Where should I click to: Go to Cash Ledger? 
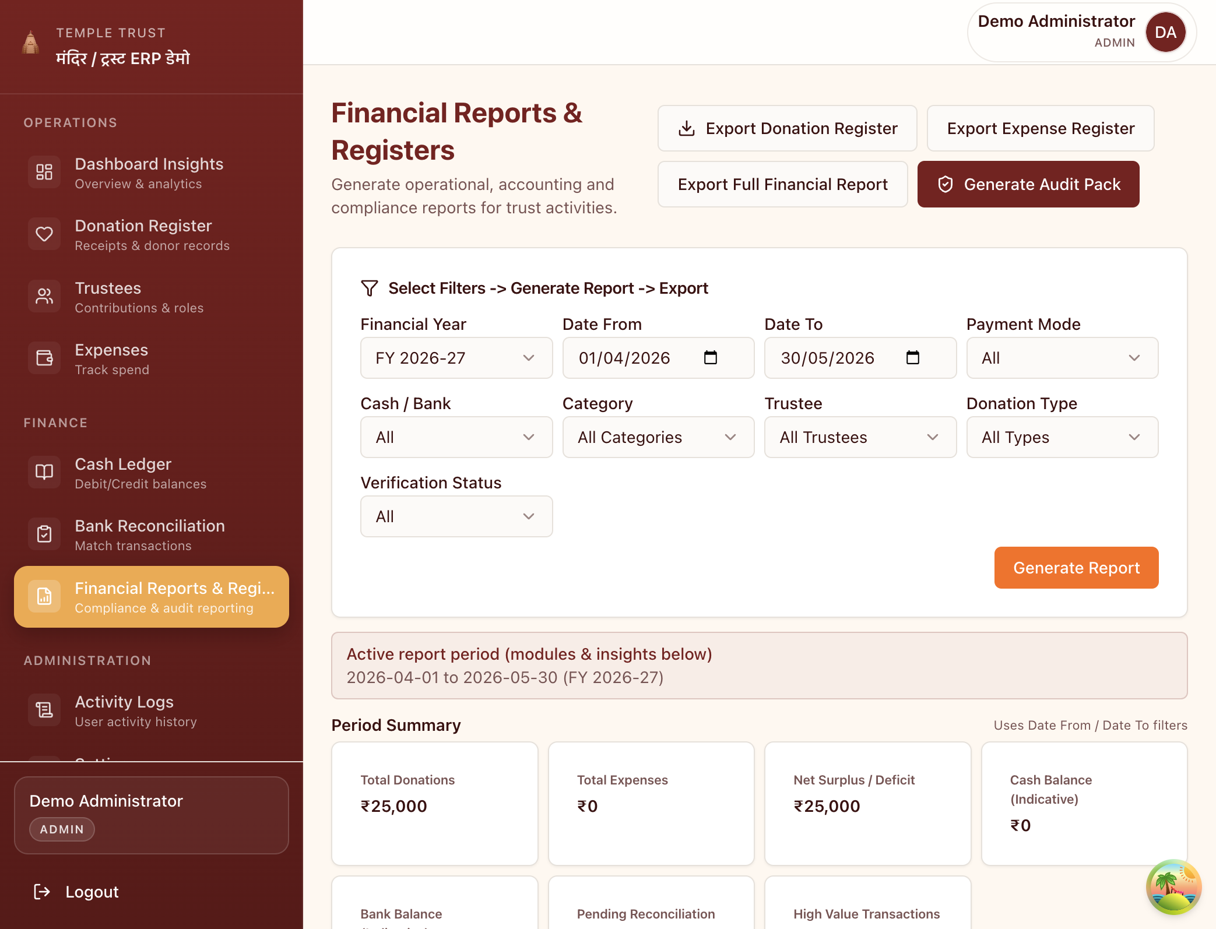coord(152,473)
